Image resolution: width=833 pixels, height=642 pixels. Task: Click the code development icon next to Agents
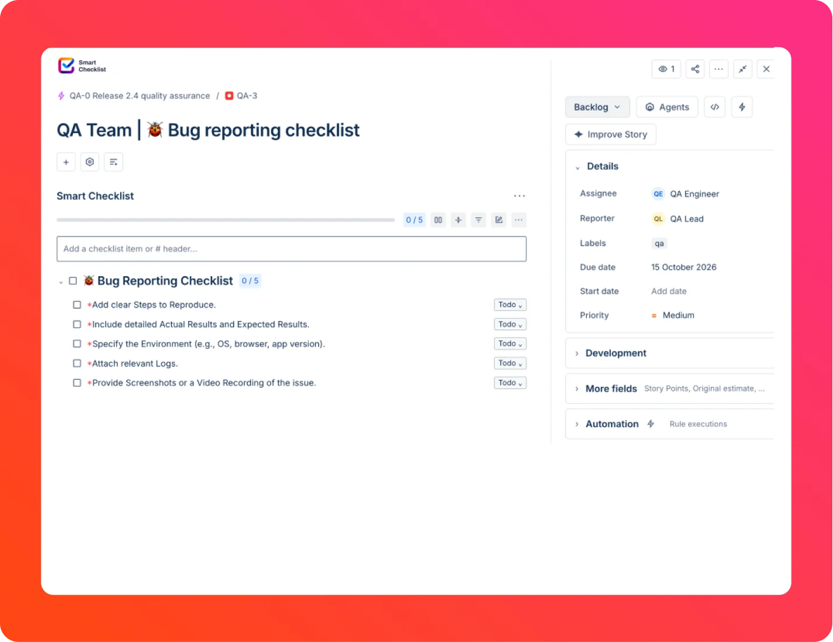tap(715, 107)
